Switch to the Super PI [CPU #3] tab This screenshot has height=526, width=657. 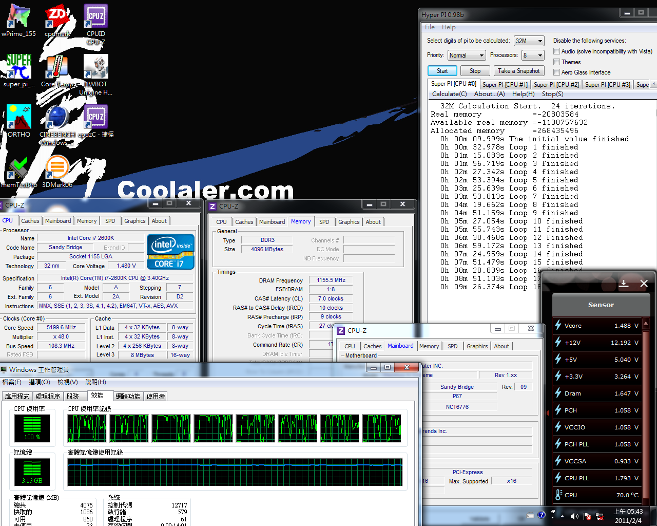click(607, 85)
